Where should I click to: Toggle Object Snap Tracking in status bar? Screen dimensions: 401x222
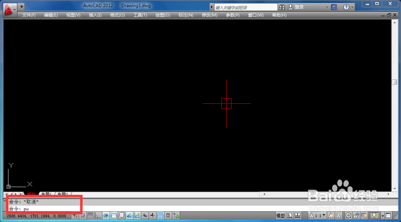click(129, 216)
